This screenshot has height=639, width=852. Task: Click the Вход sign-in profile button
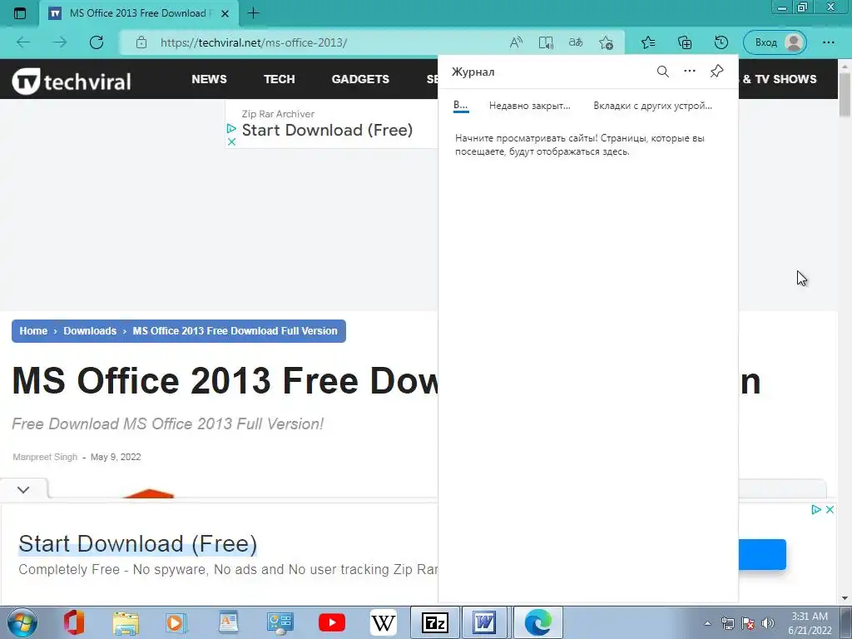[775, 42]
